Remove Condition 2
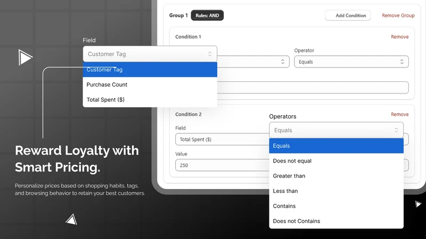This screenshot has height=239, width=426. (400, 114)
